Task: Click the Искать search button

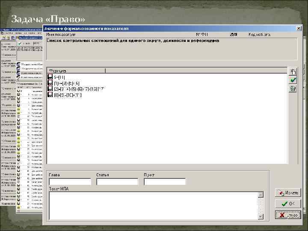Action: (288, 192)
